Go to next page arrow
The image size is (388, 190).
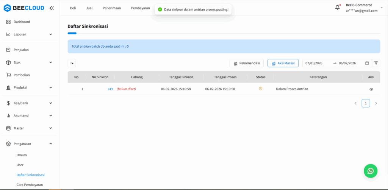(x=376, y=103)
